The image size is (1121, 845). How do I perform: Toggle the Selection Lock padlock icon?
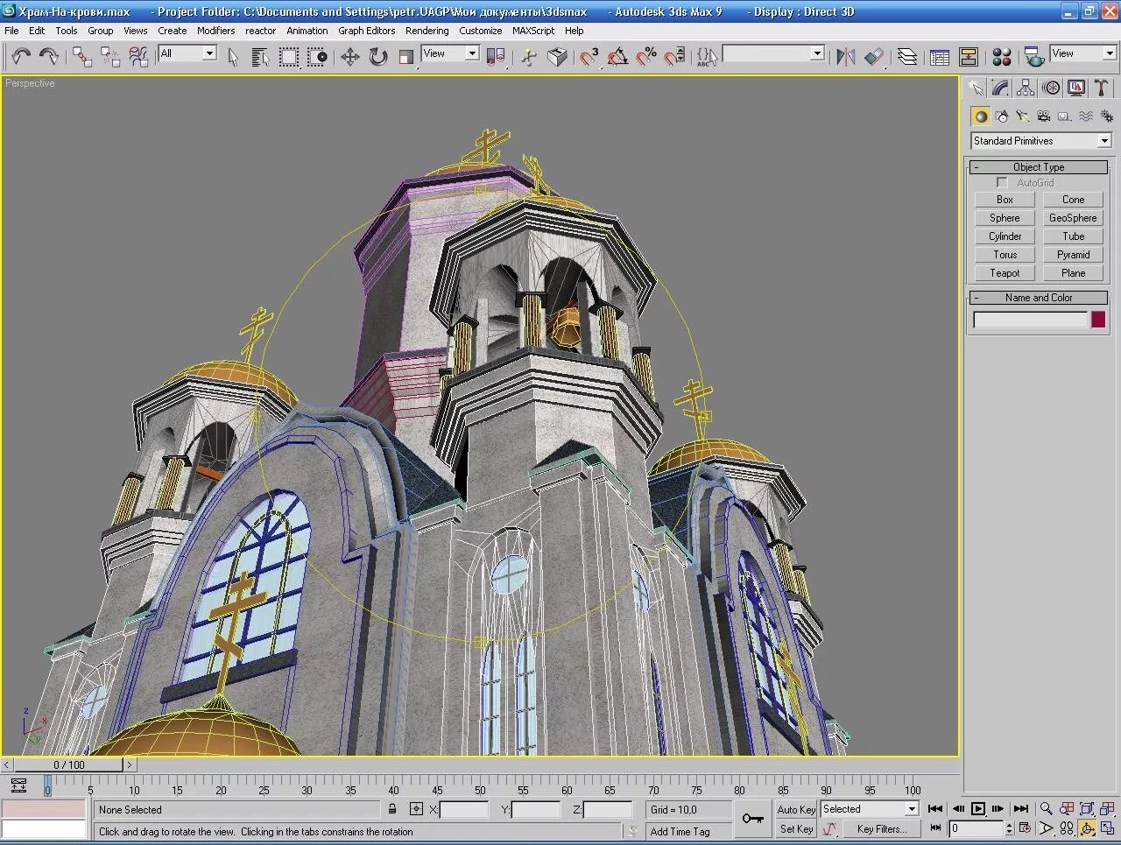pos(392,810)
